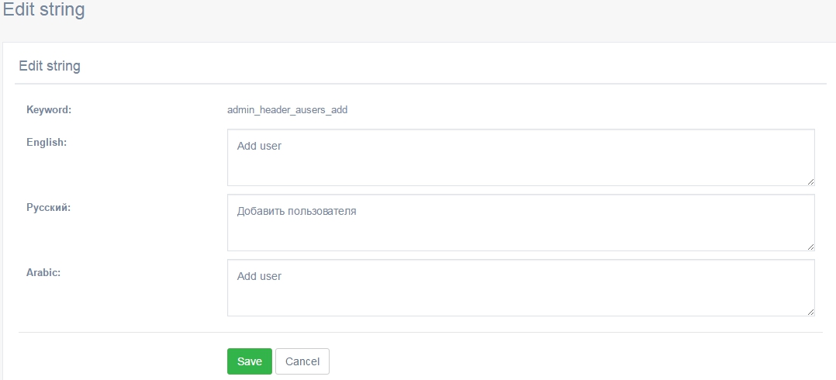The image size is (836, 380).
Task: Place cursor in 'Add user' Arabic text
Action: tap(259, 277)
